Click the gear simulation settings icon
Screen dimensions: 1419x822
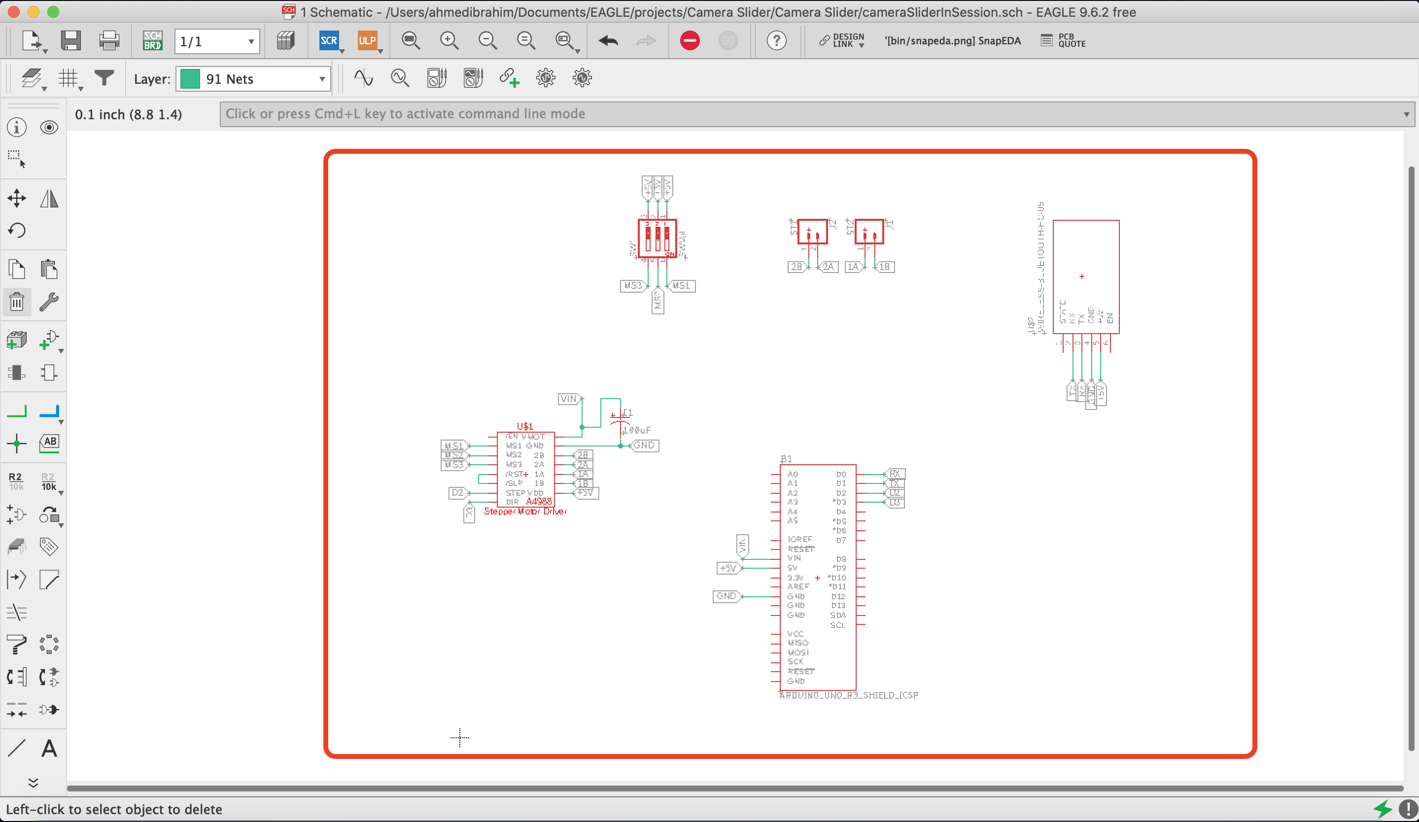[545, 78]
